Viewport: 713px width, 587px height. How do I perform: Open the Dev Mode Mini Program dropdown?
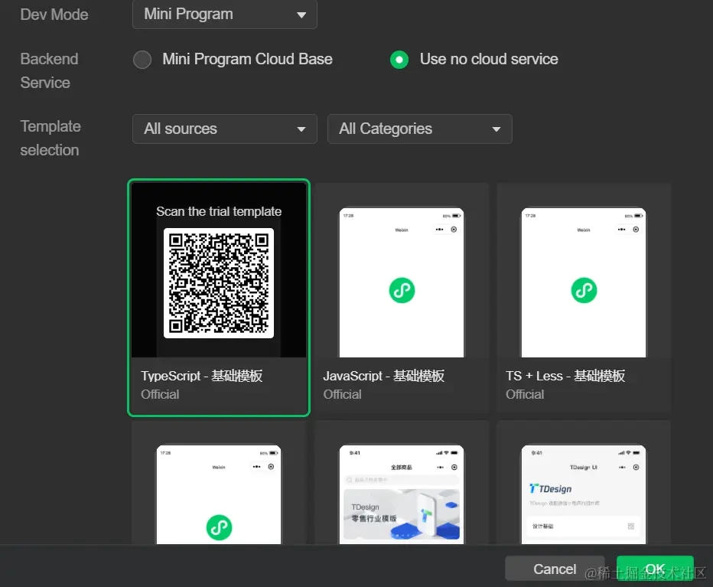coord(225,14)
